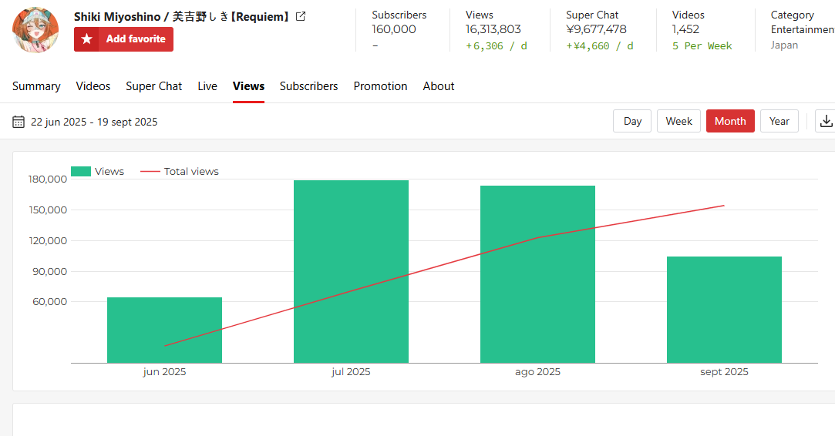The height and width of the screenshot is (436, 835).
Task: Go to the Super Chat tab
Action: (x=154, y=86)
